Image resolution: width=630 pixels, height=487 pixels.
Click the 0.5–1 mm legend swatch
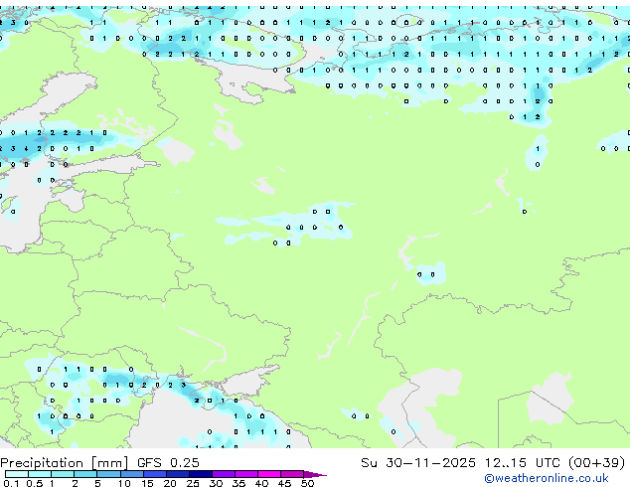tap(40, 474)
